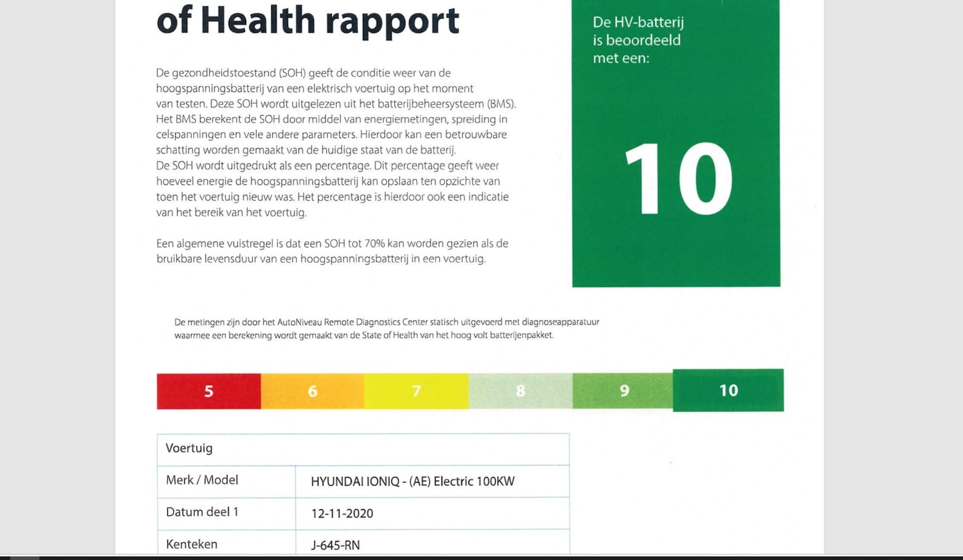Click the J-645-RN license plate value

coord(335,545)
